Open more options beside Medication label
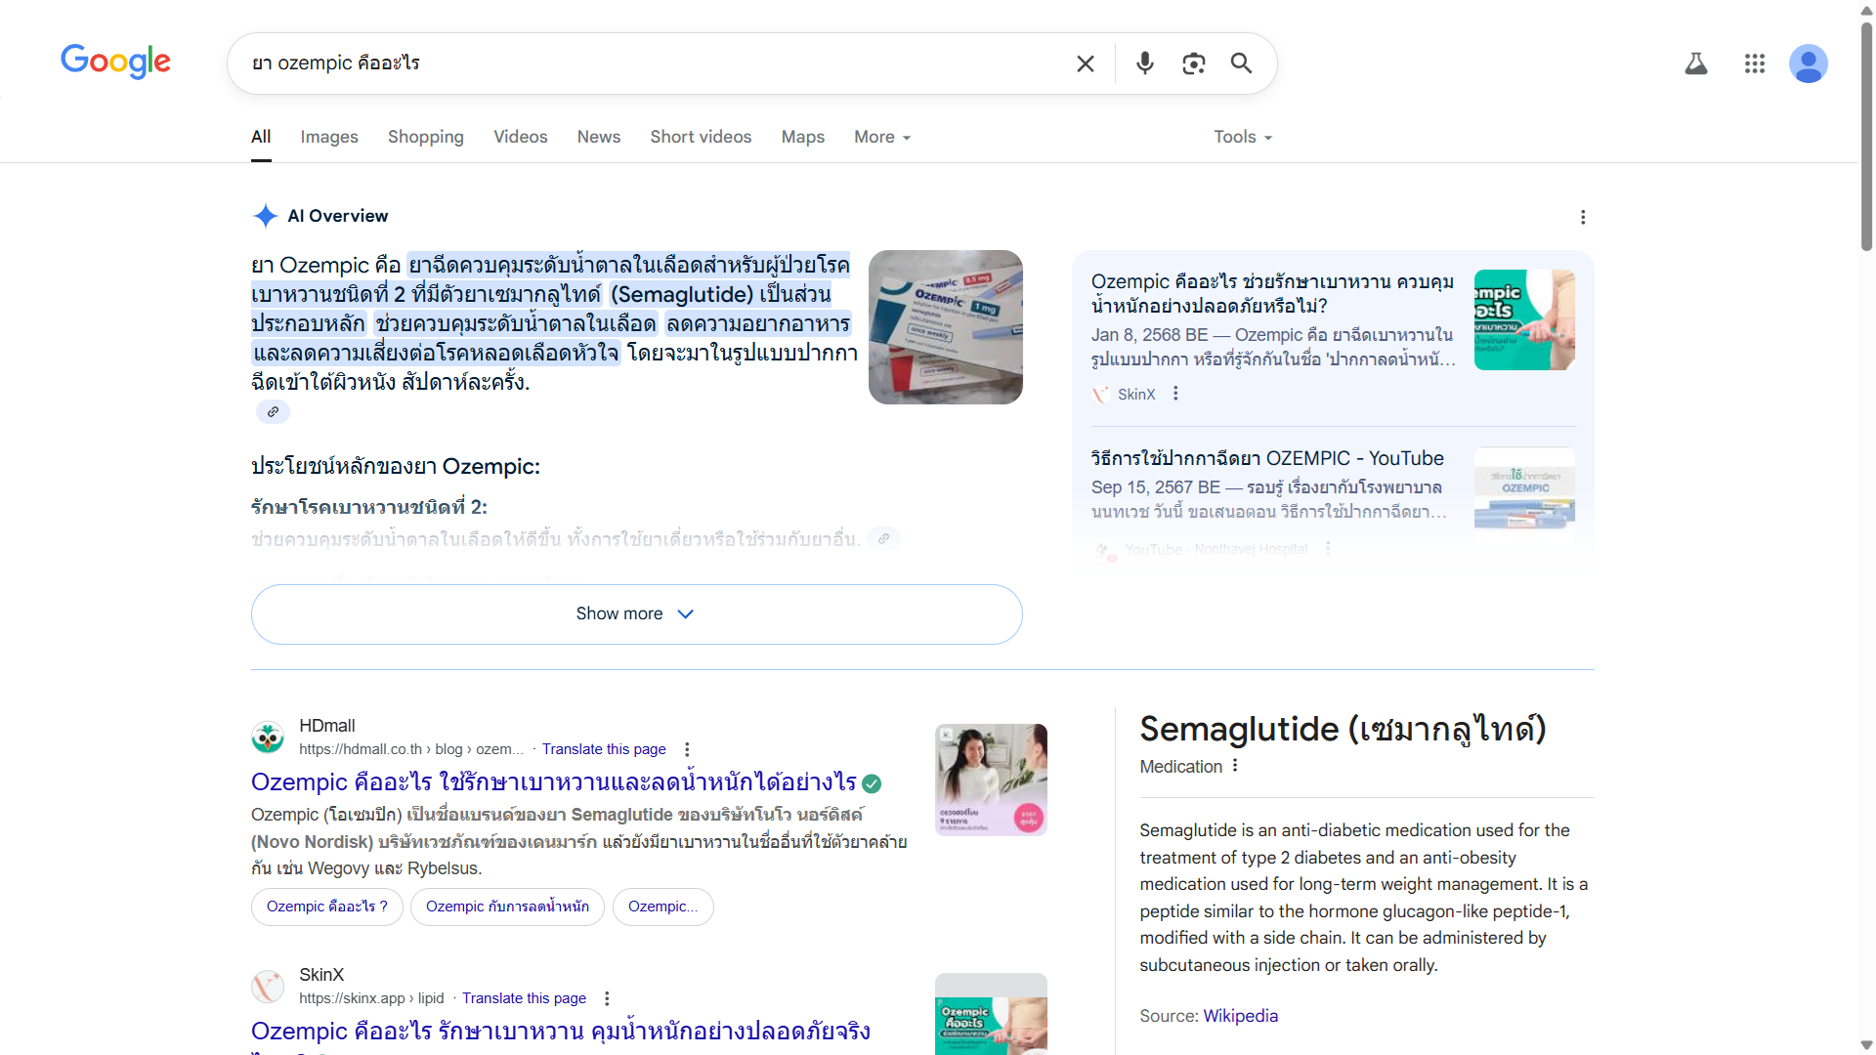The height and width of the screenshot is (1055, 1876). [x=1235, y=766]
